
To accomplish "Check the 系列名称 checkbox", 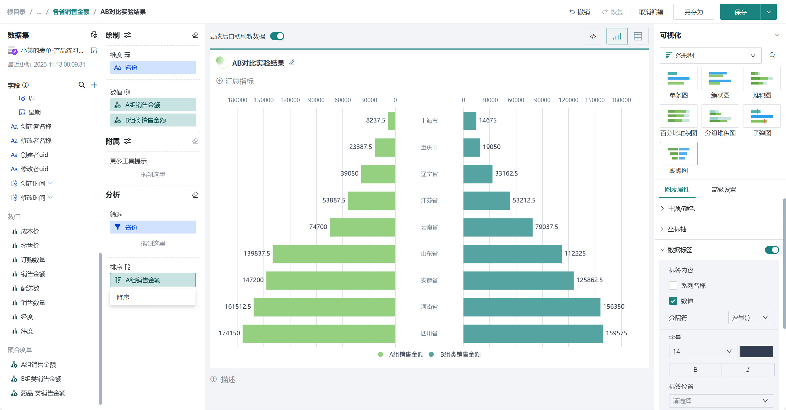I will point(673,286).
